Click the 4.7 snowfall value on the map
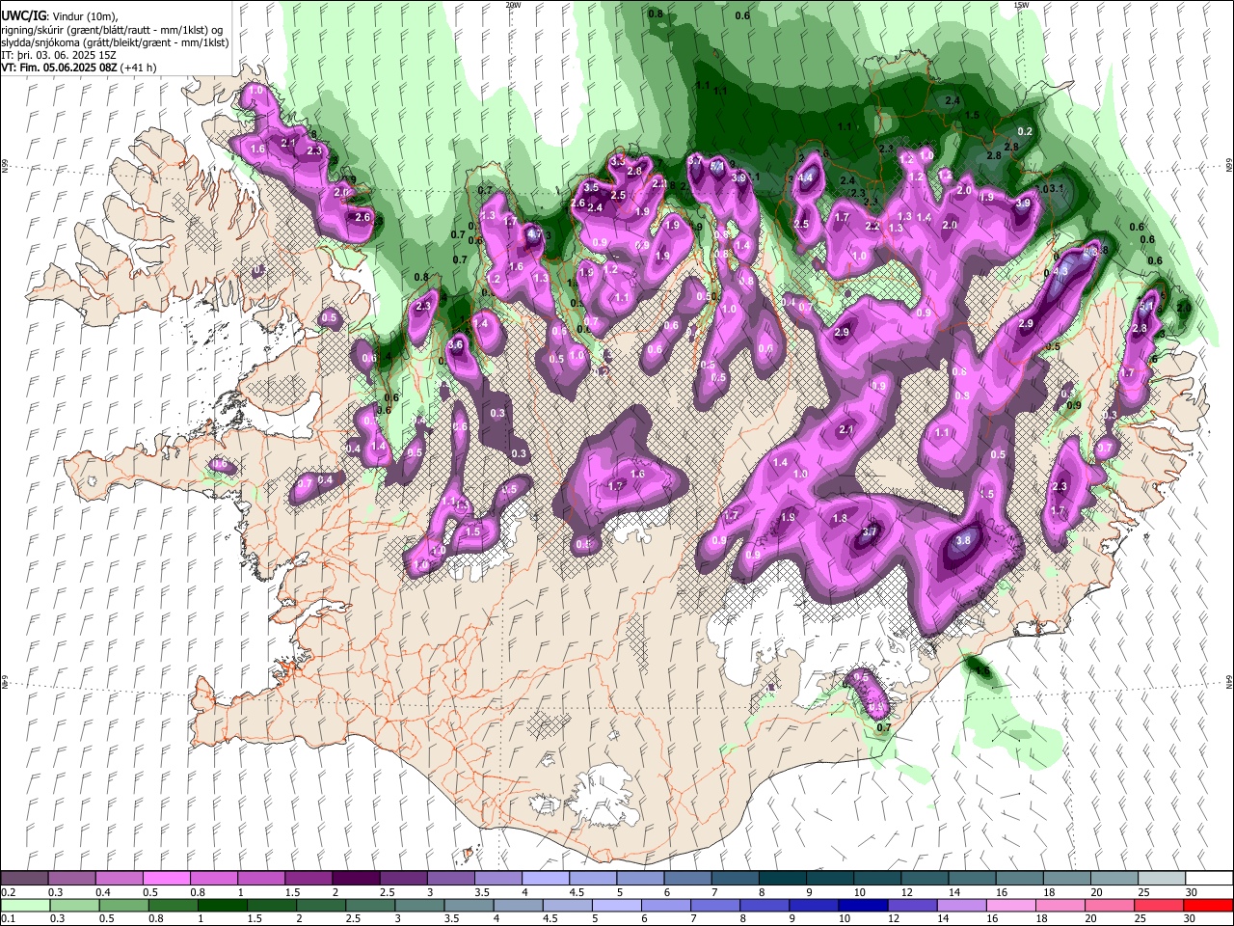 coord(535,233)
